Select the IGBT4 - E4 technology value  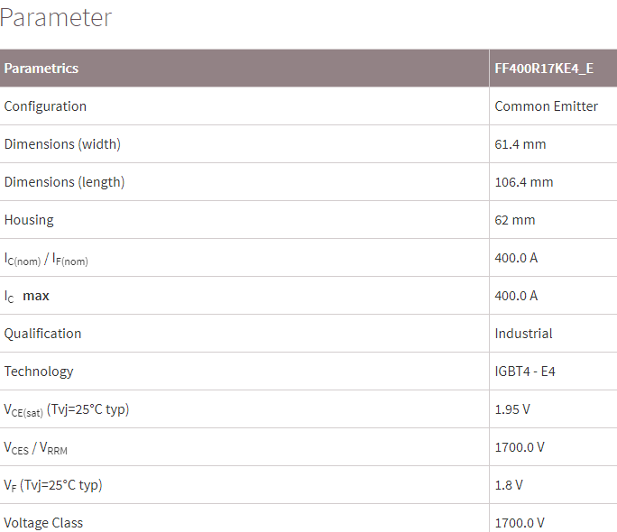click(525, 371)
